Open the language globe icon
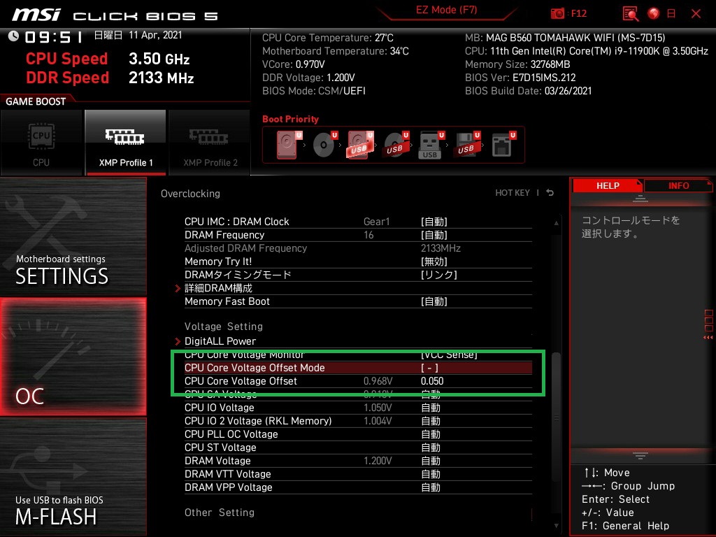 tap(654, 14)
